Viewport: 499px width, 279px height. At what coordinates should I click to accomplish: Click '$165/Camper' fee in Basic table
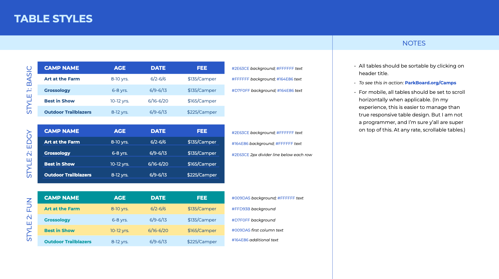tap(202, 101)
